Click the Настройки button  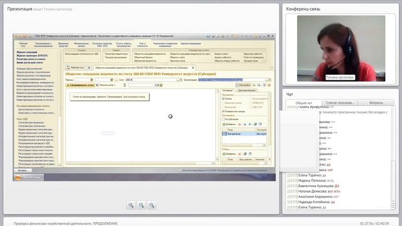(243, 85)
